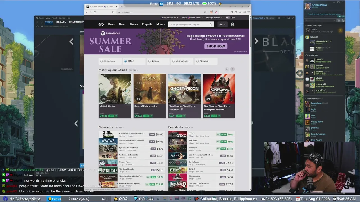Expand See All for Best deals

(x=189, y=127)
